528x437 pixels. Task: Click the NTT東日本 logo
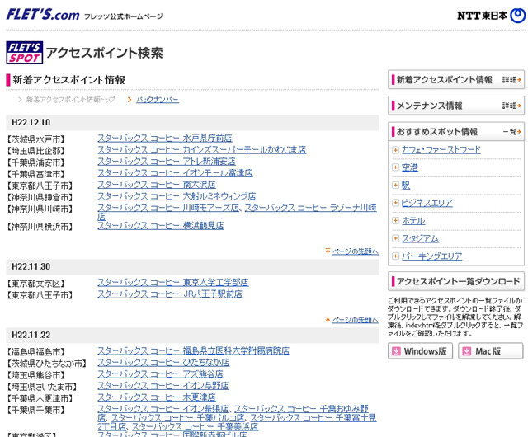[x=492, y=16]
